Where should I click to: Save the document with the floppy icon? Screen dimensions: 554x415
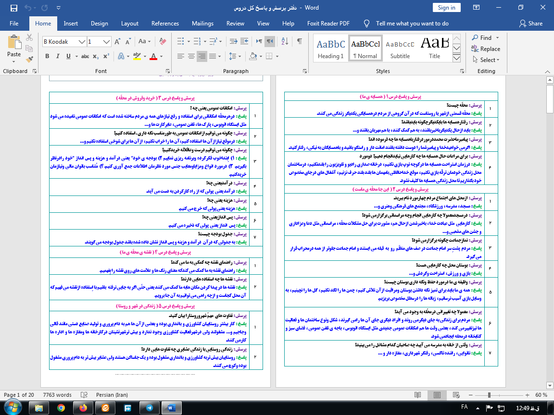coord(14,8)
